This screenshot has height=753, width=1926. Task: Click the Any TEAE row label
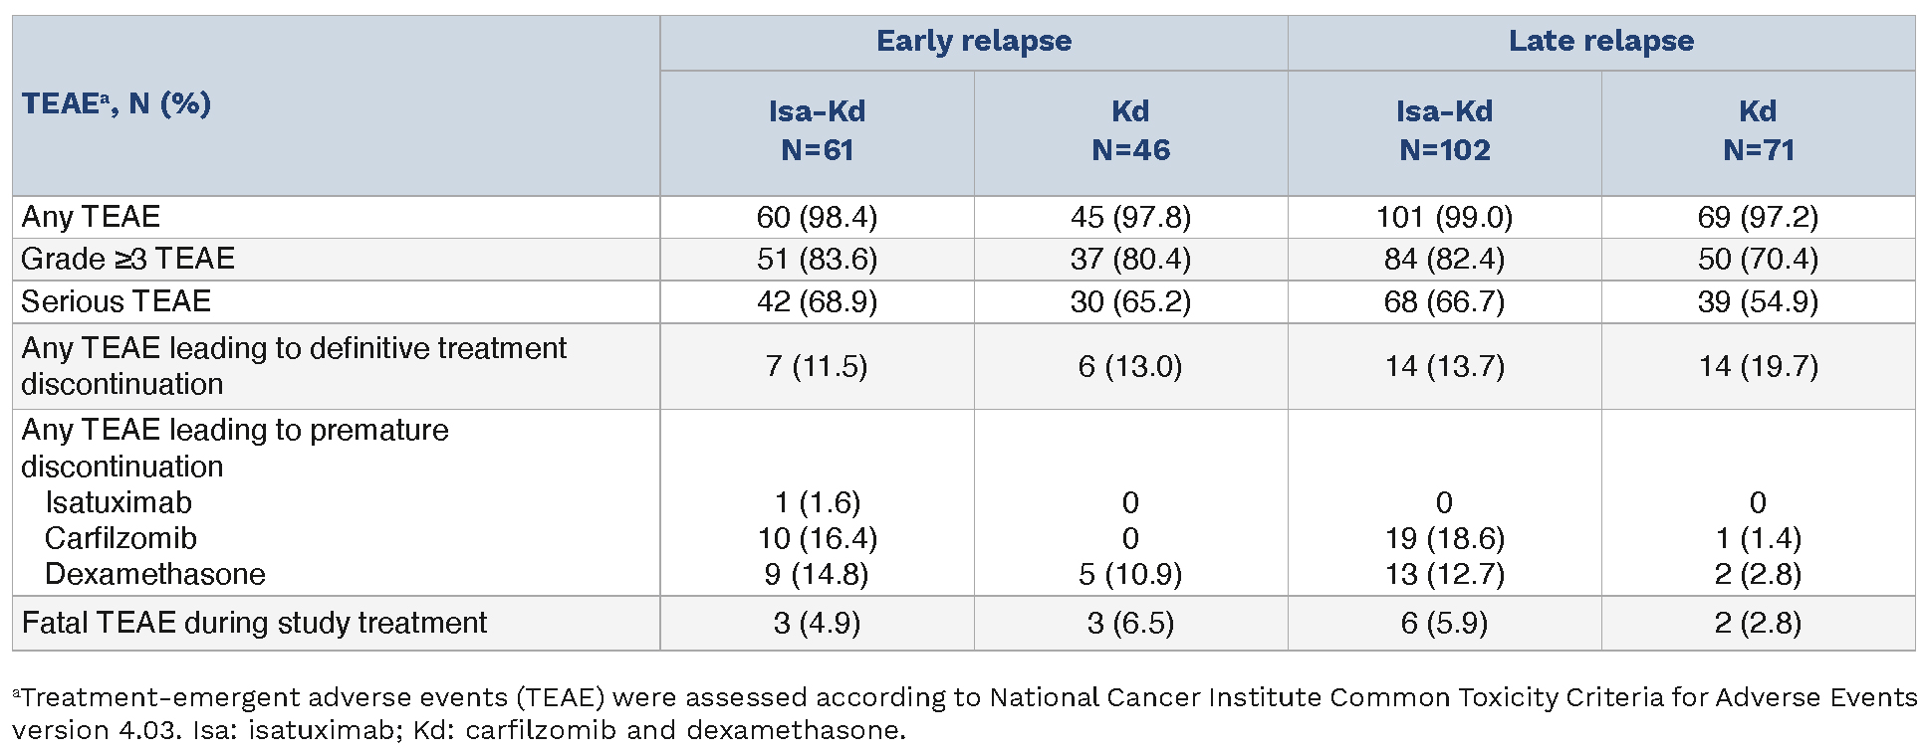[91, 217]
